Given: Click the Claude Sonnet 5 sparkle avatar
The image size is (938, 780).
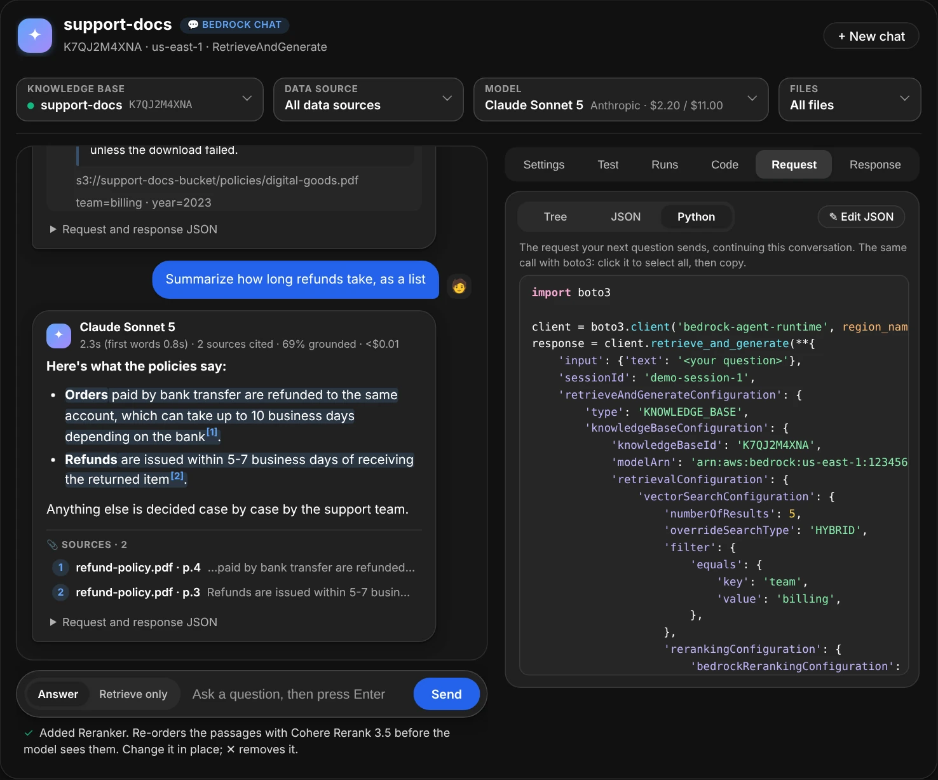Looking at the screenshot, I should 58,335.
